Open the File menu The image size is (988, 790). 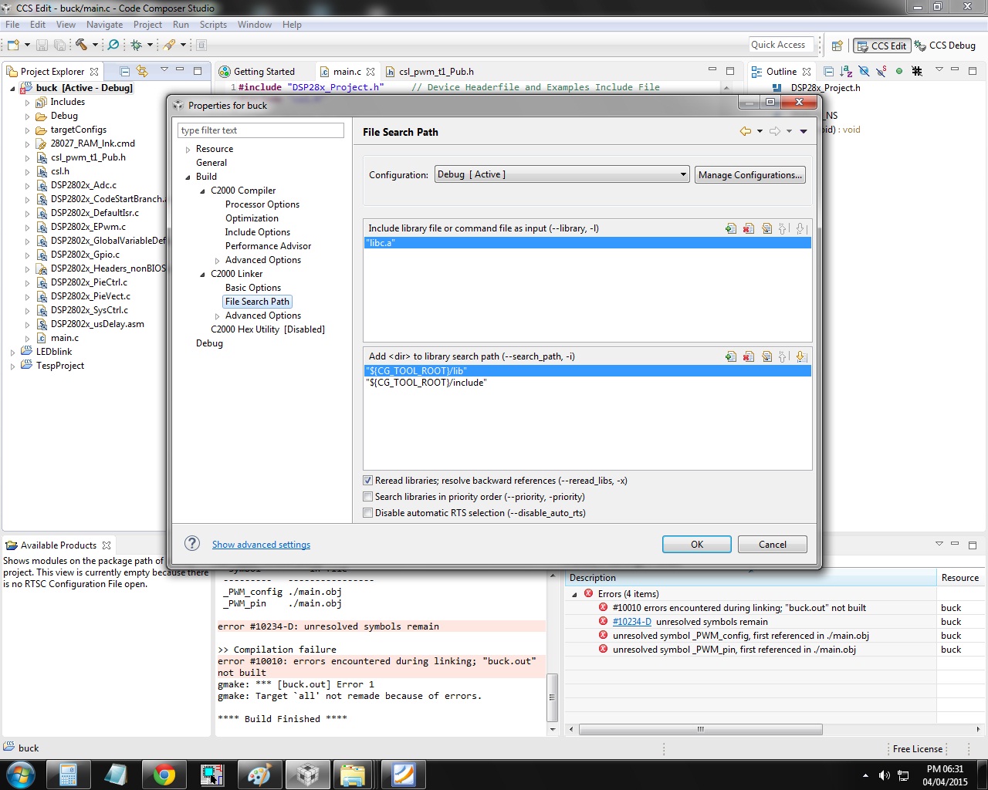tap(12, 25)
